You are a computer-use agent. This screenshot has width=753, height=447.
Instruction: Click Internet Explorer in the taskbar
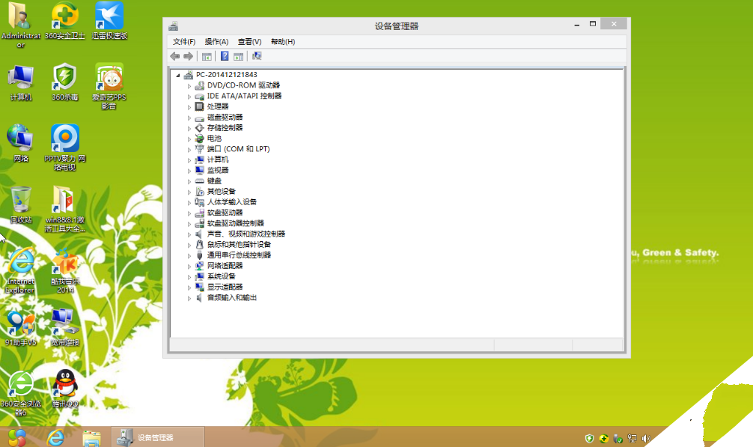(55, 437)
